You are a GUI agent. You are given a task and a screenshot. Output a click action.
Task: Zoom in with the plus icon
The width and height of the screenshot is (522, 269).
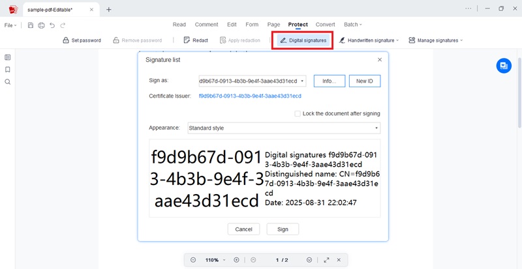click(236, 260)
